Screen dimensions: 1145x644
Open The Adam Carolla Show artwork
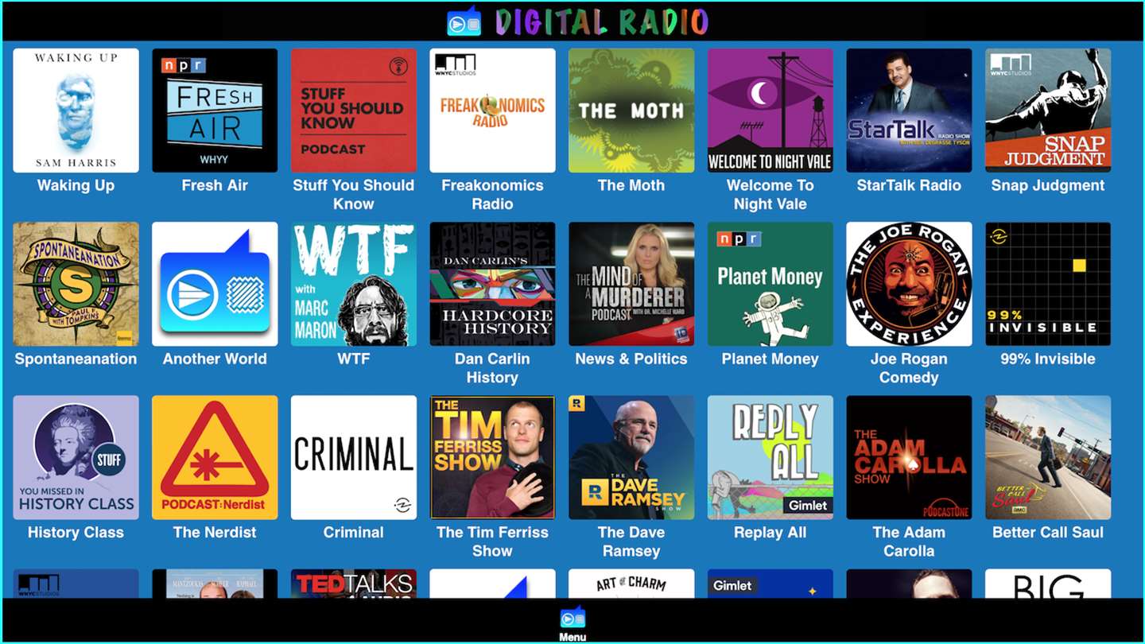(x=909, y=457)
